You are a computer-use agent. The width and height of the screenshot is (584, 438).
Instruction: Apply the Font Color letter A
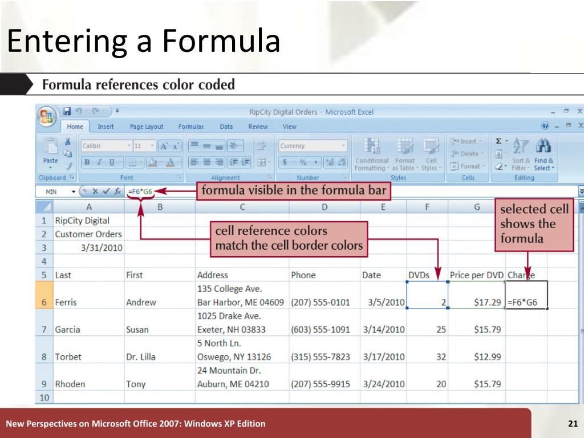(x=170, y=162)
